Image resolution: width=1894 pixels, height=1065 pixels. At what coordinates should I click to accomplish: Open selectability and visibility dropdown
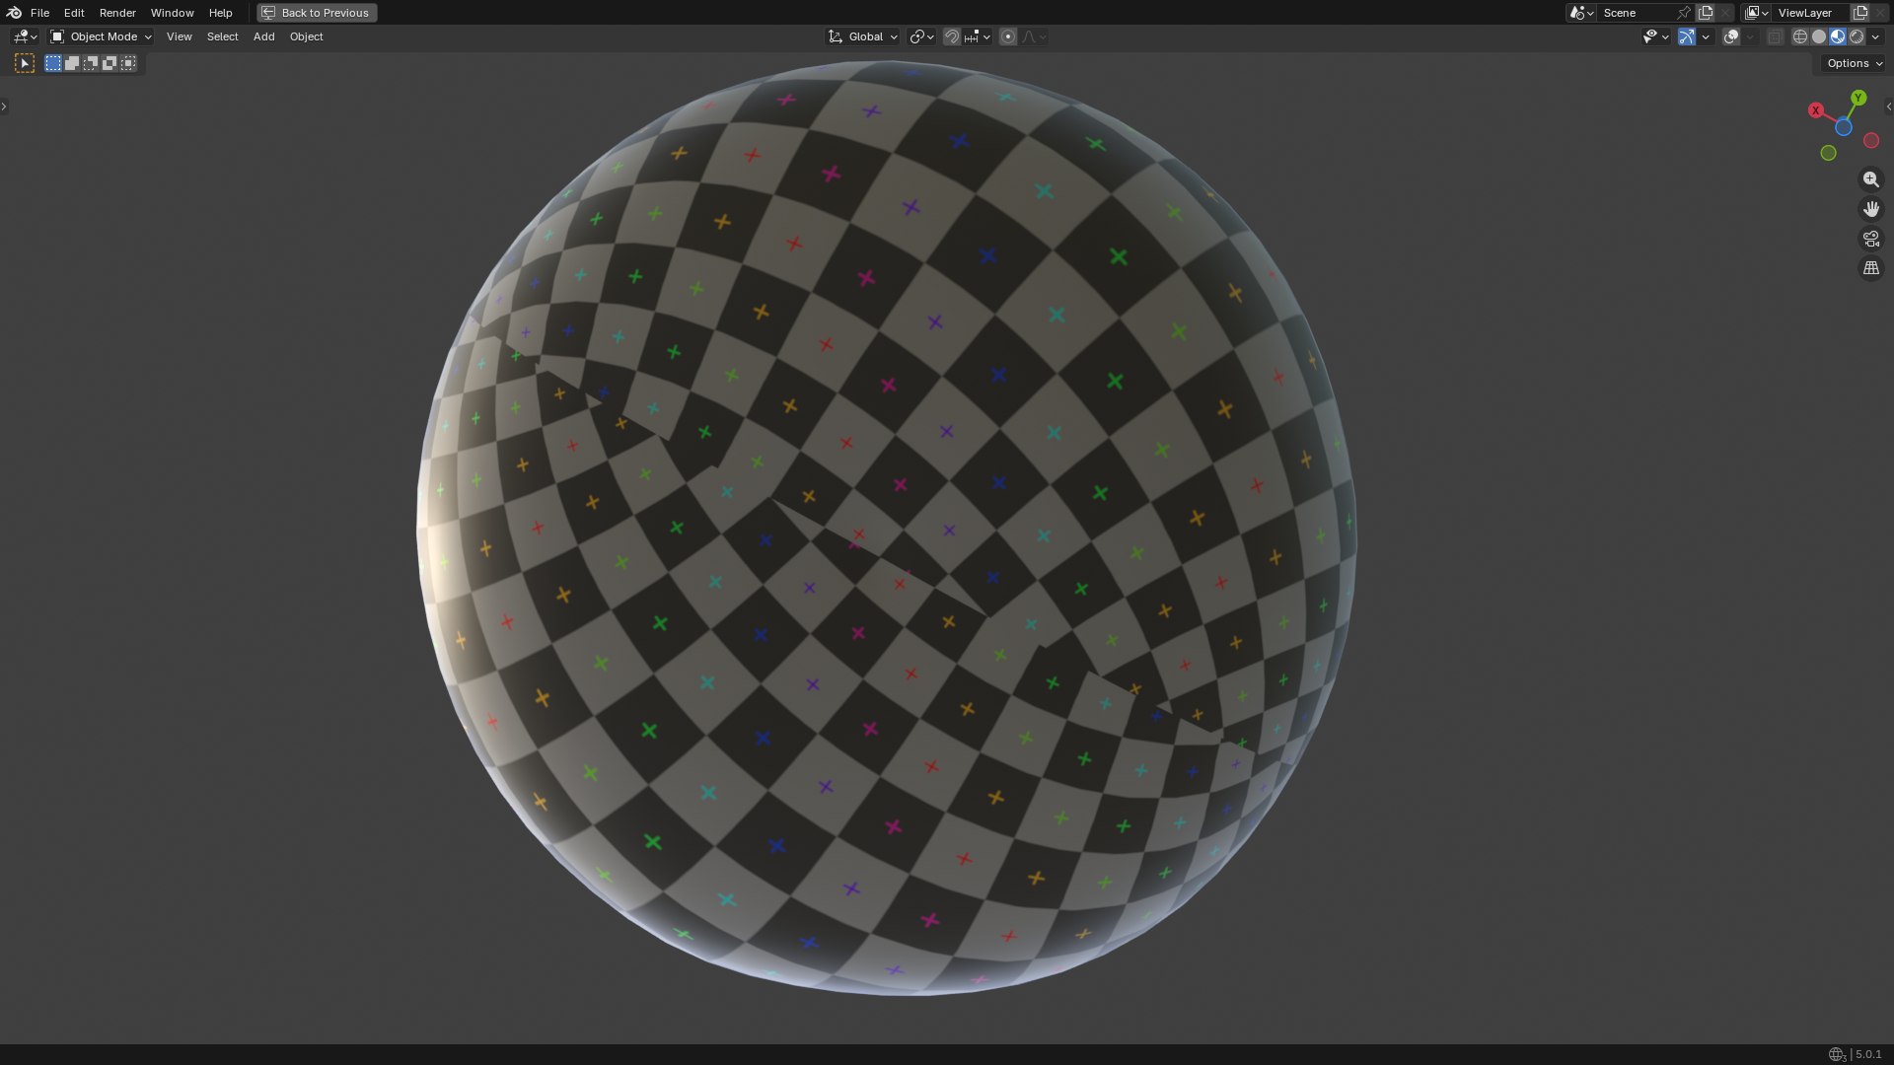(1655, 36)
